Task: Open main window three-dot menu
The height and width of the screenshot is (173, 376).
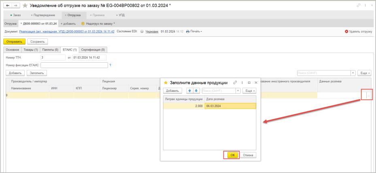Action: pos(366,5)
